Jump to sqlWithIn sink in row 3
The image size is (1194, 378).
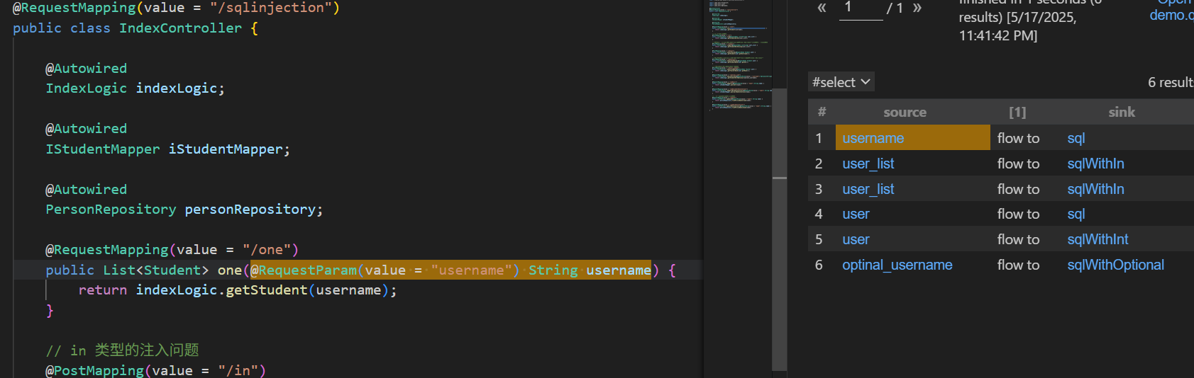pyautogui.click(x=1095, y=189)
